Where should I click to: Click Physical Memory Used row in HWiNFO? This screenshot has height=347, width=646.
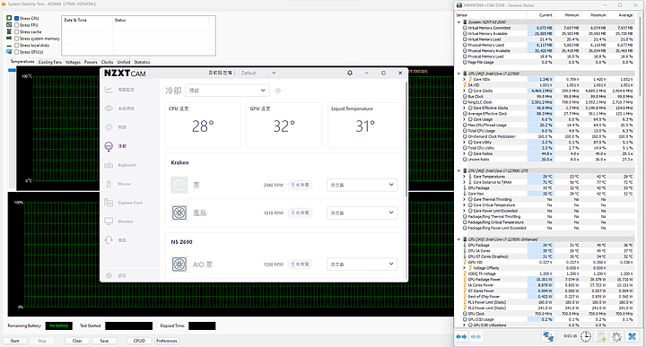pos(548,45)
